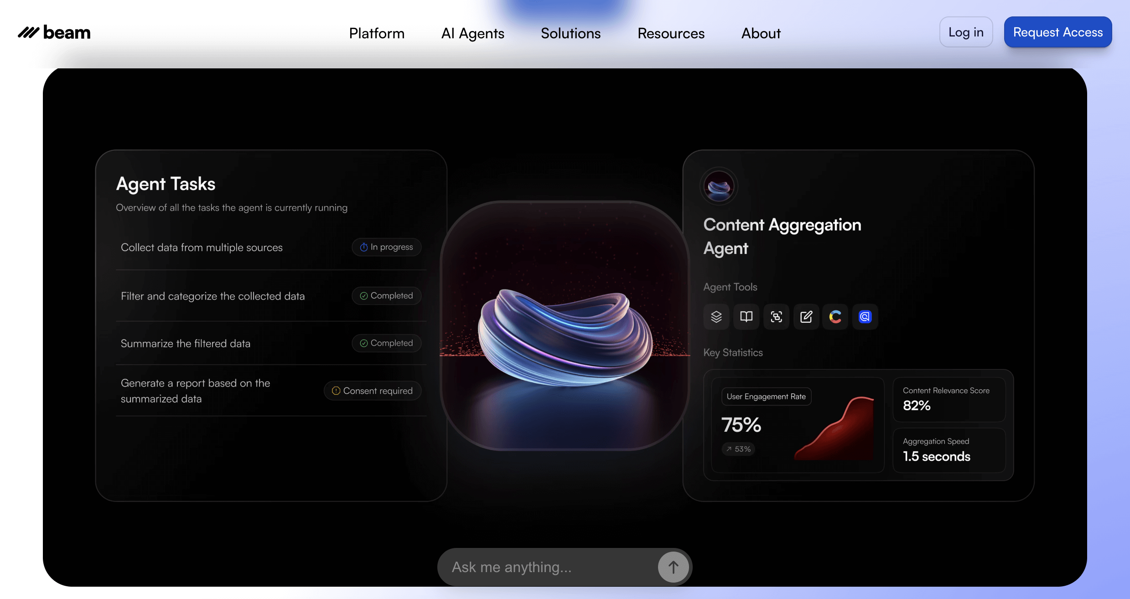Click the scan-frame agent tool icon
The height and width of the screenshot is (599, 1130).
776,316
